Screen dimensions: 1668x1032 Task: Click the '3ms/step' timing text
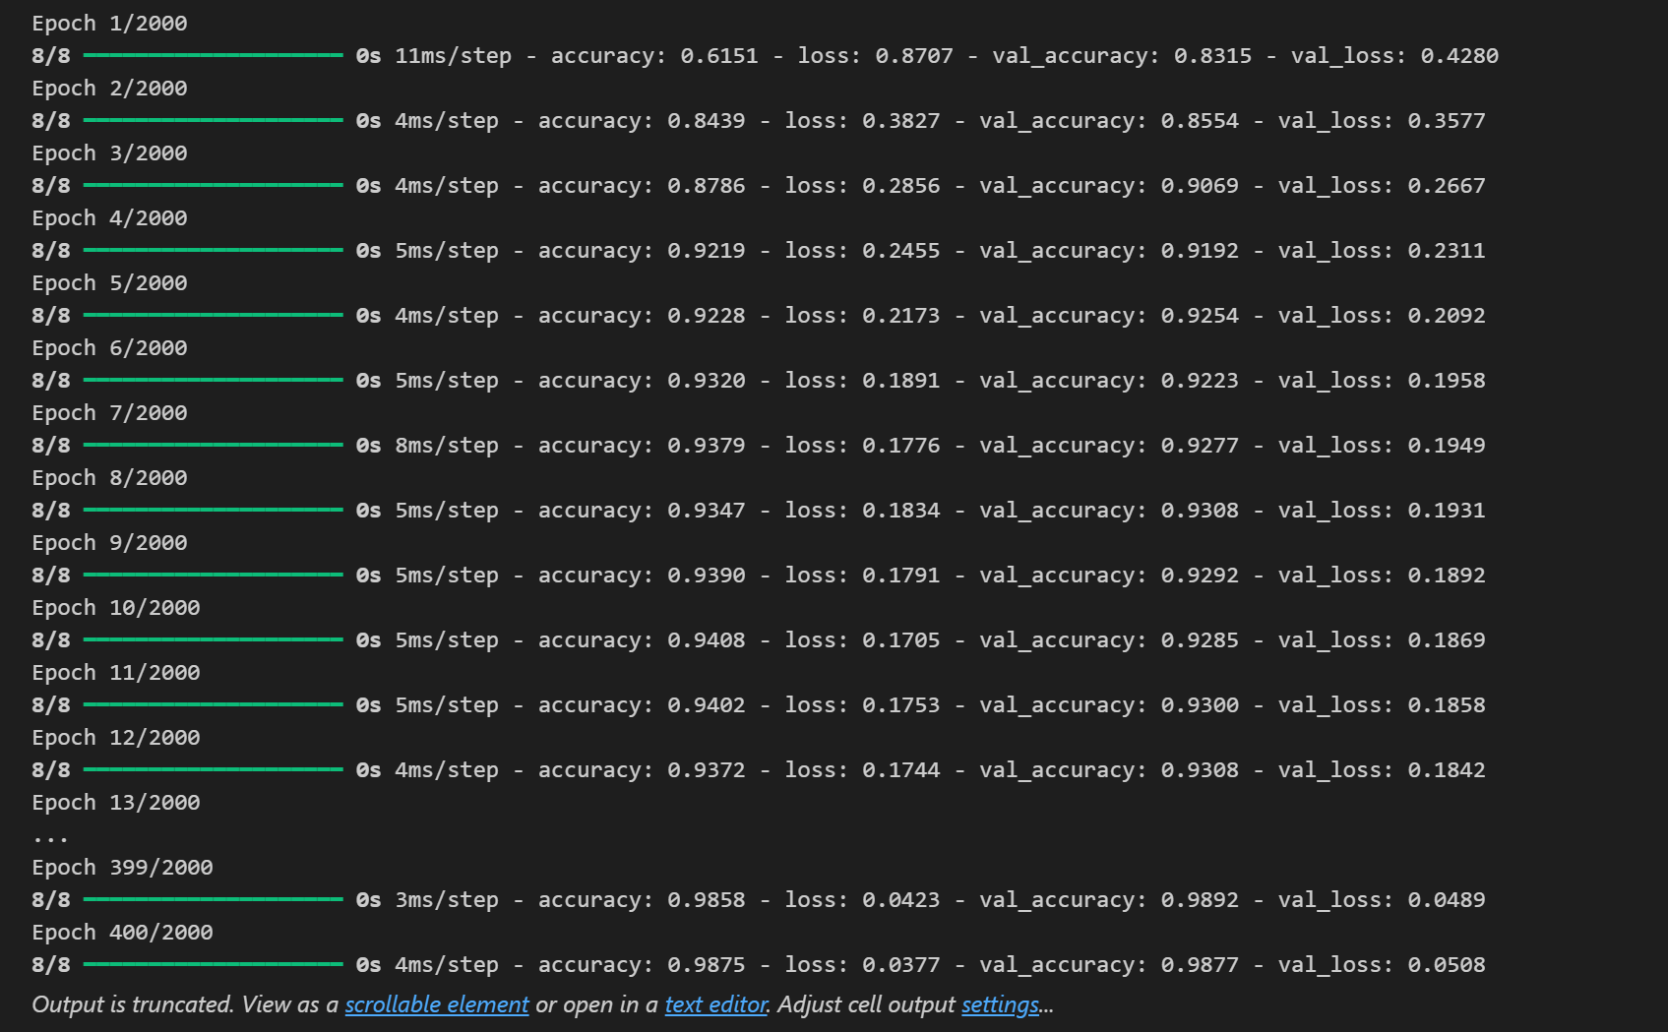(447, 900)
